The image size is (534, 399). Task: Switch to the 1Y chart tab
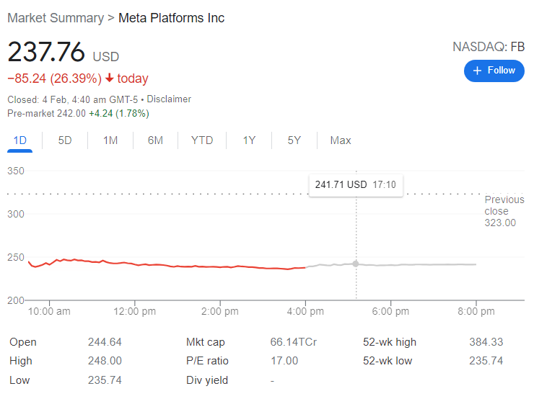[x=249, y=140]
